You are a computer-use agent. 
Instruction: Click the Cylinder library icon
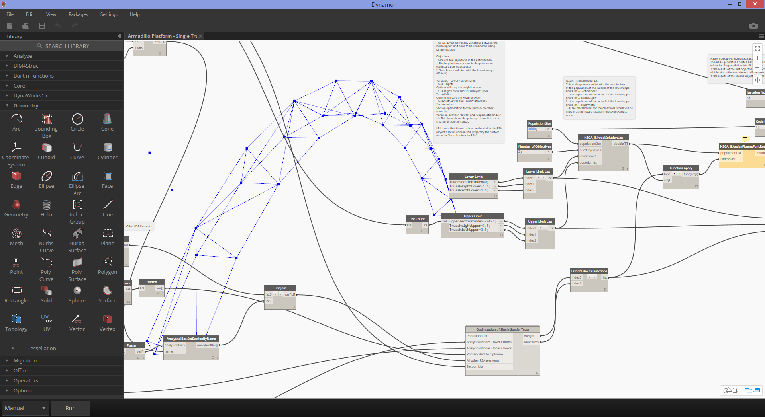[x=108, y=148]
